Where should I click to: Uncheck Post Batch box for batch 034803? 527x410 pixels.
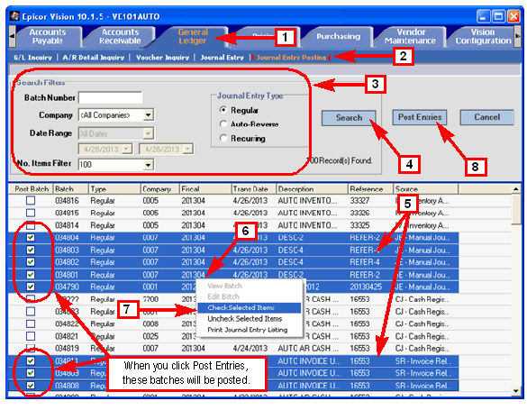pyautogui.click(x=31, y=250)
